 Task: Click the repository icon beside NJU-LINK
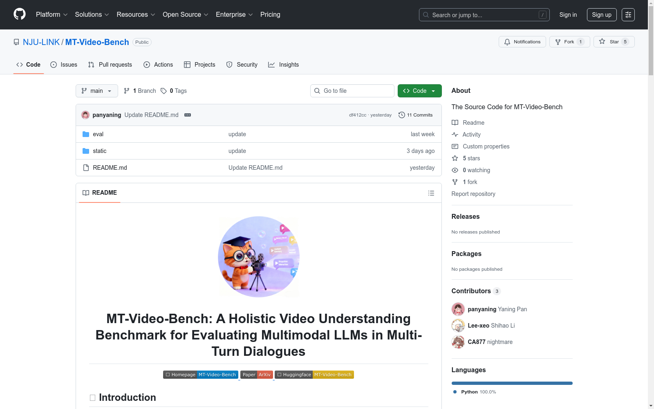click(16, 42)
